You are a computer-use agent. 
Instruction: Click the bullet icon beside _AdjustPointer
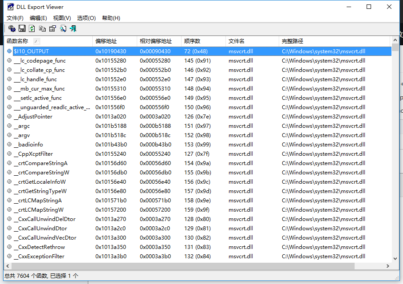click(x=9, y=116)
